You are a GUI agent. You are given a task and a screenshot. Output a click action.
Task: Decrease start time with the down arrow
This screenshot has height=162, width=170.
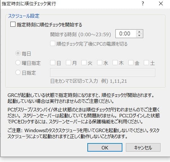[139, 36]
